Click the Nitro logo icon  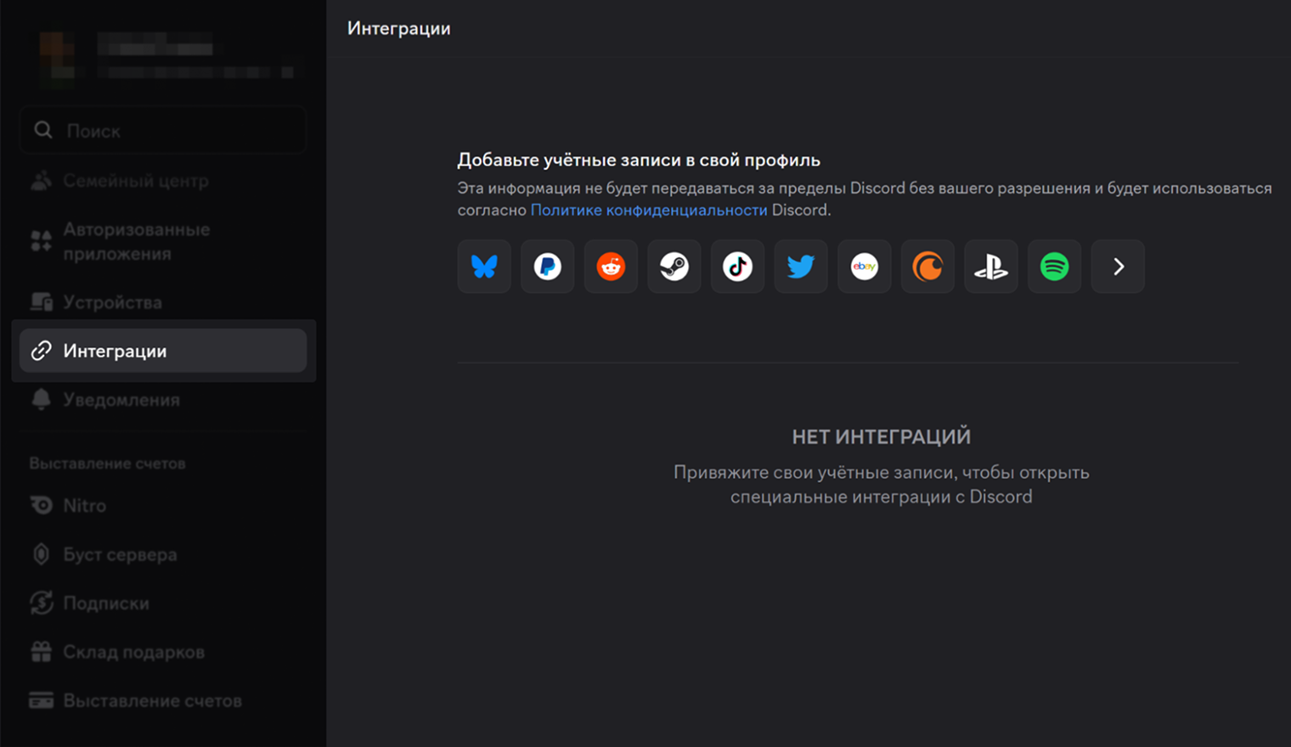(41, 505)
